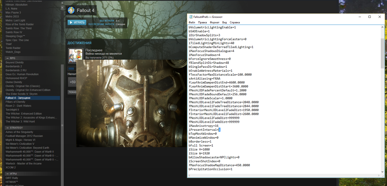Click the grip handle beside STRATEGY header

coord(62,125)
